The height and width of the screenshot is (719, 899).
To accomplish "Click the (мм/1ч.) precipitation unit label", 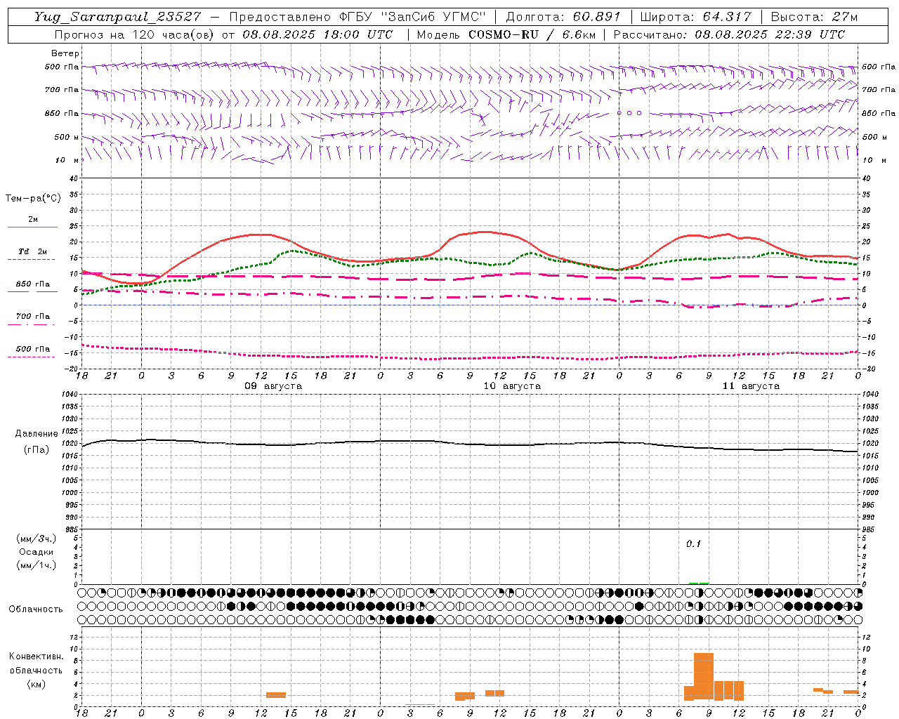I will [x=37, y=565].
